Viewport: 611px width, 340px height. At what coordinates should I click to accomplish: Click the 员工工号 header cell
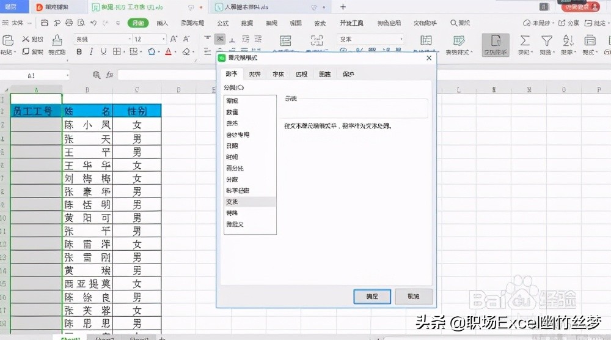coord(36,111)
